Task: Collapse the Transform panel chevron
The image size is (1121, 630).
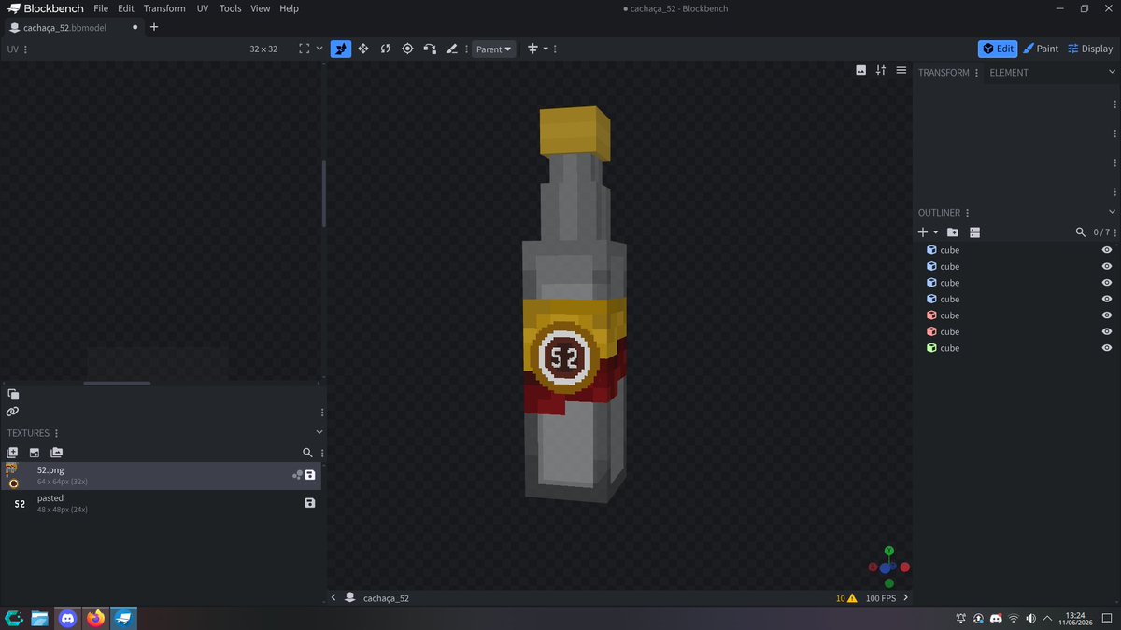Action: [1112, 72]
